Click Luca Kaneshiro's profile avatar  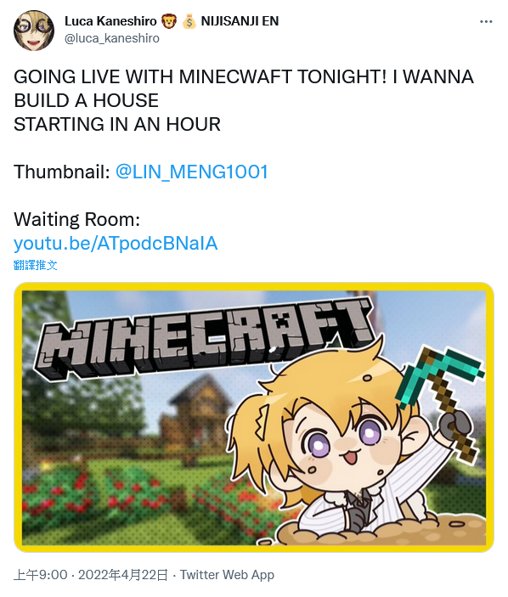coord(34,31)
